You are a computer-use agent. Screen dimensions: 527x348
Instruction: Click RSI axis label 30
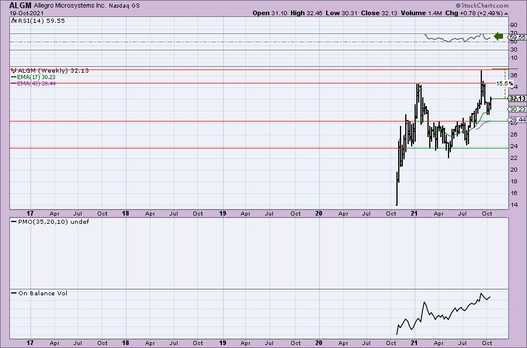coord(514,50)
